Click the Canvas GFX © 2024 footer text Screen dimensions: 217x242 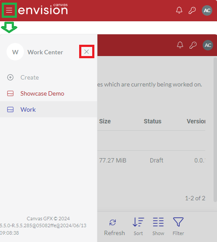48,219
